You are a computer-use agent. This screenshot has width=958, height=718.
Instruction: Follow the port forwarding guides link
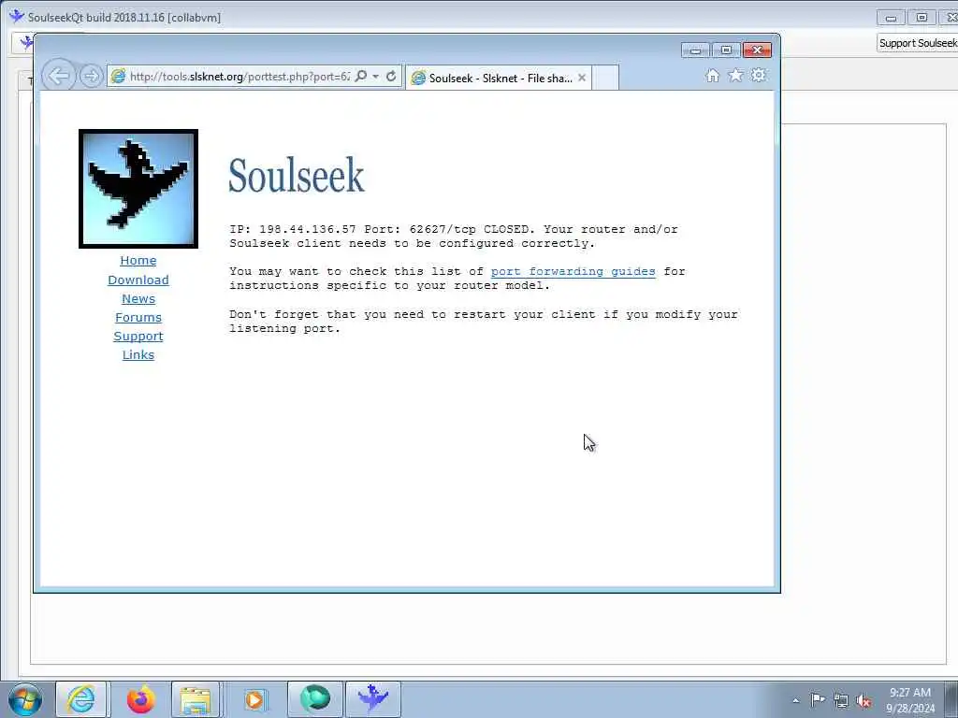[573, 272]
